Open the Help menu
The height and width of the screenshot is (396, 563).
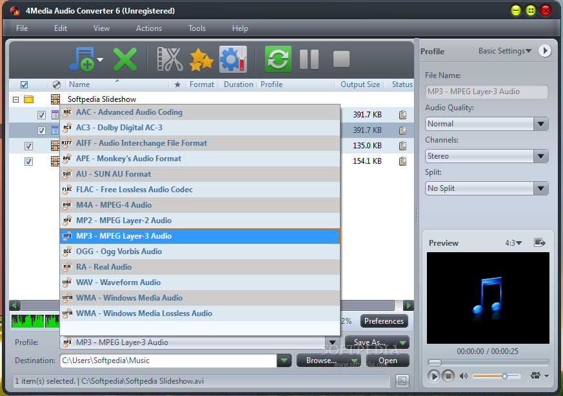(x=240, y=28)
